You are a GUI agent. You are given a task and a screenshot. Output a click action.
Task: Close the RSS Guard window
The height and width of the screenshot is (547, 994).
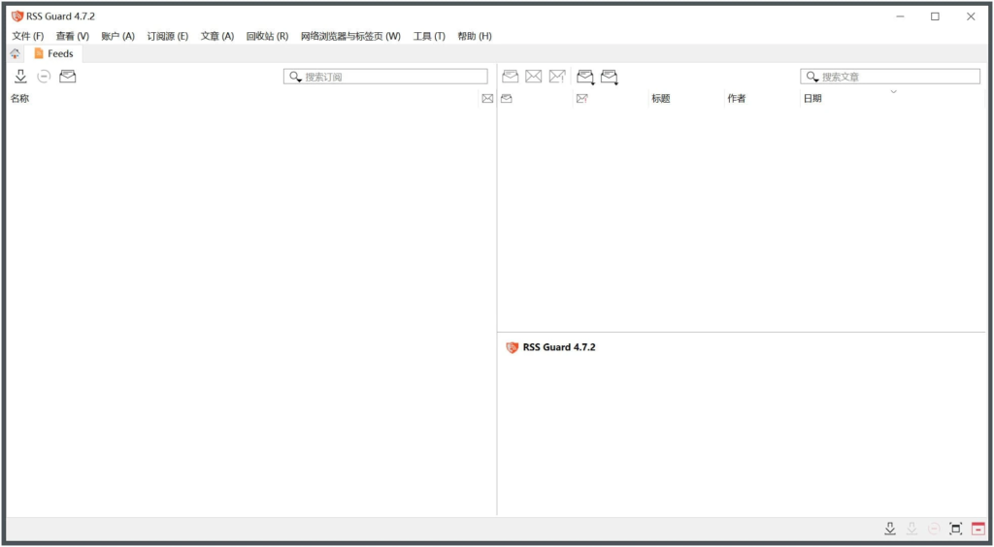pyautogui.click(x=971, y=17)
